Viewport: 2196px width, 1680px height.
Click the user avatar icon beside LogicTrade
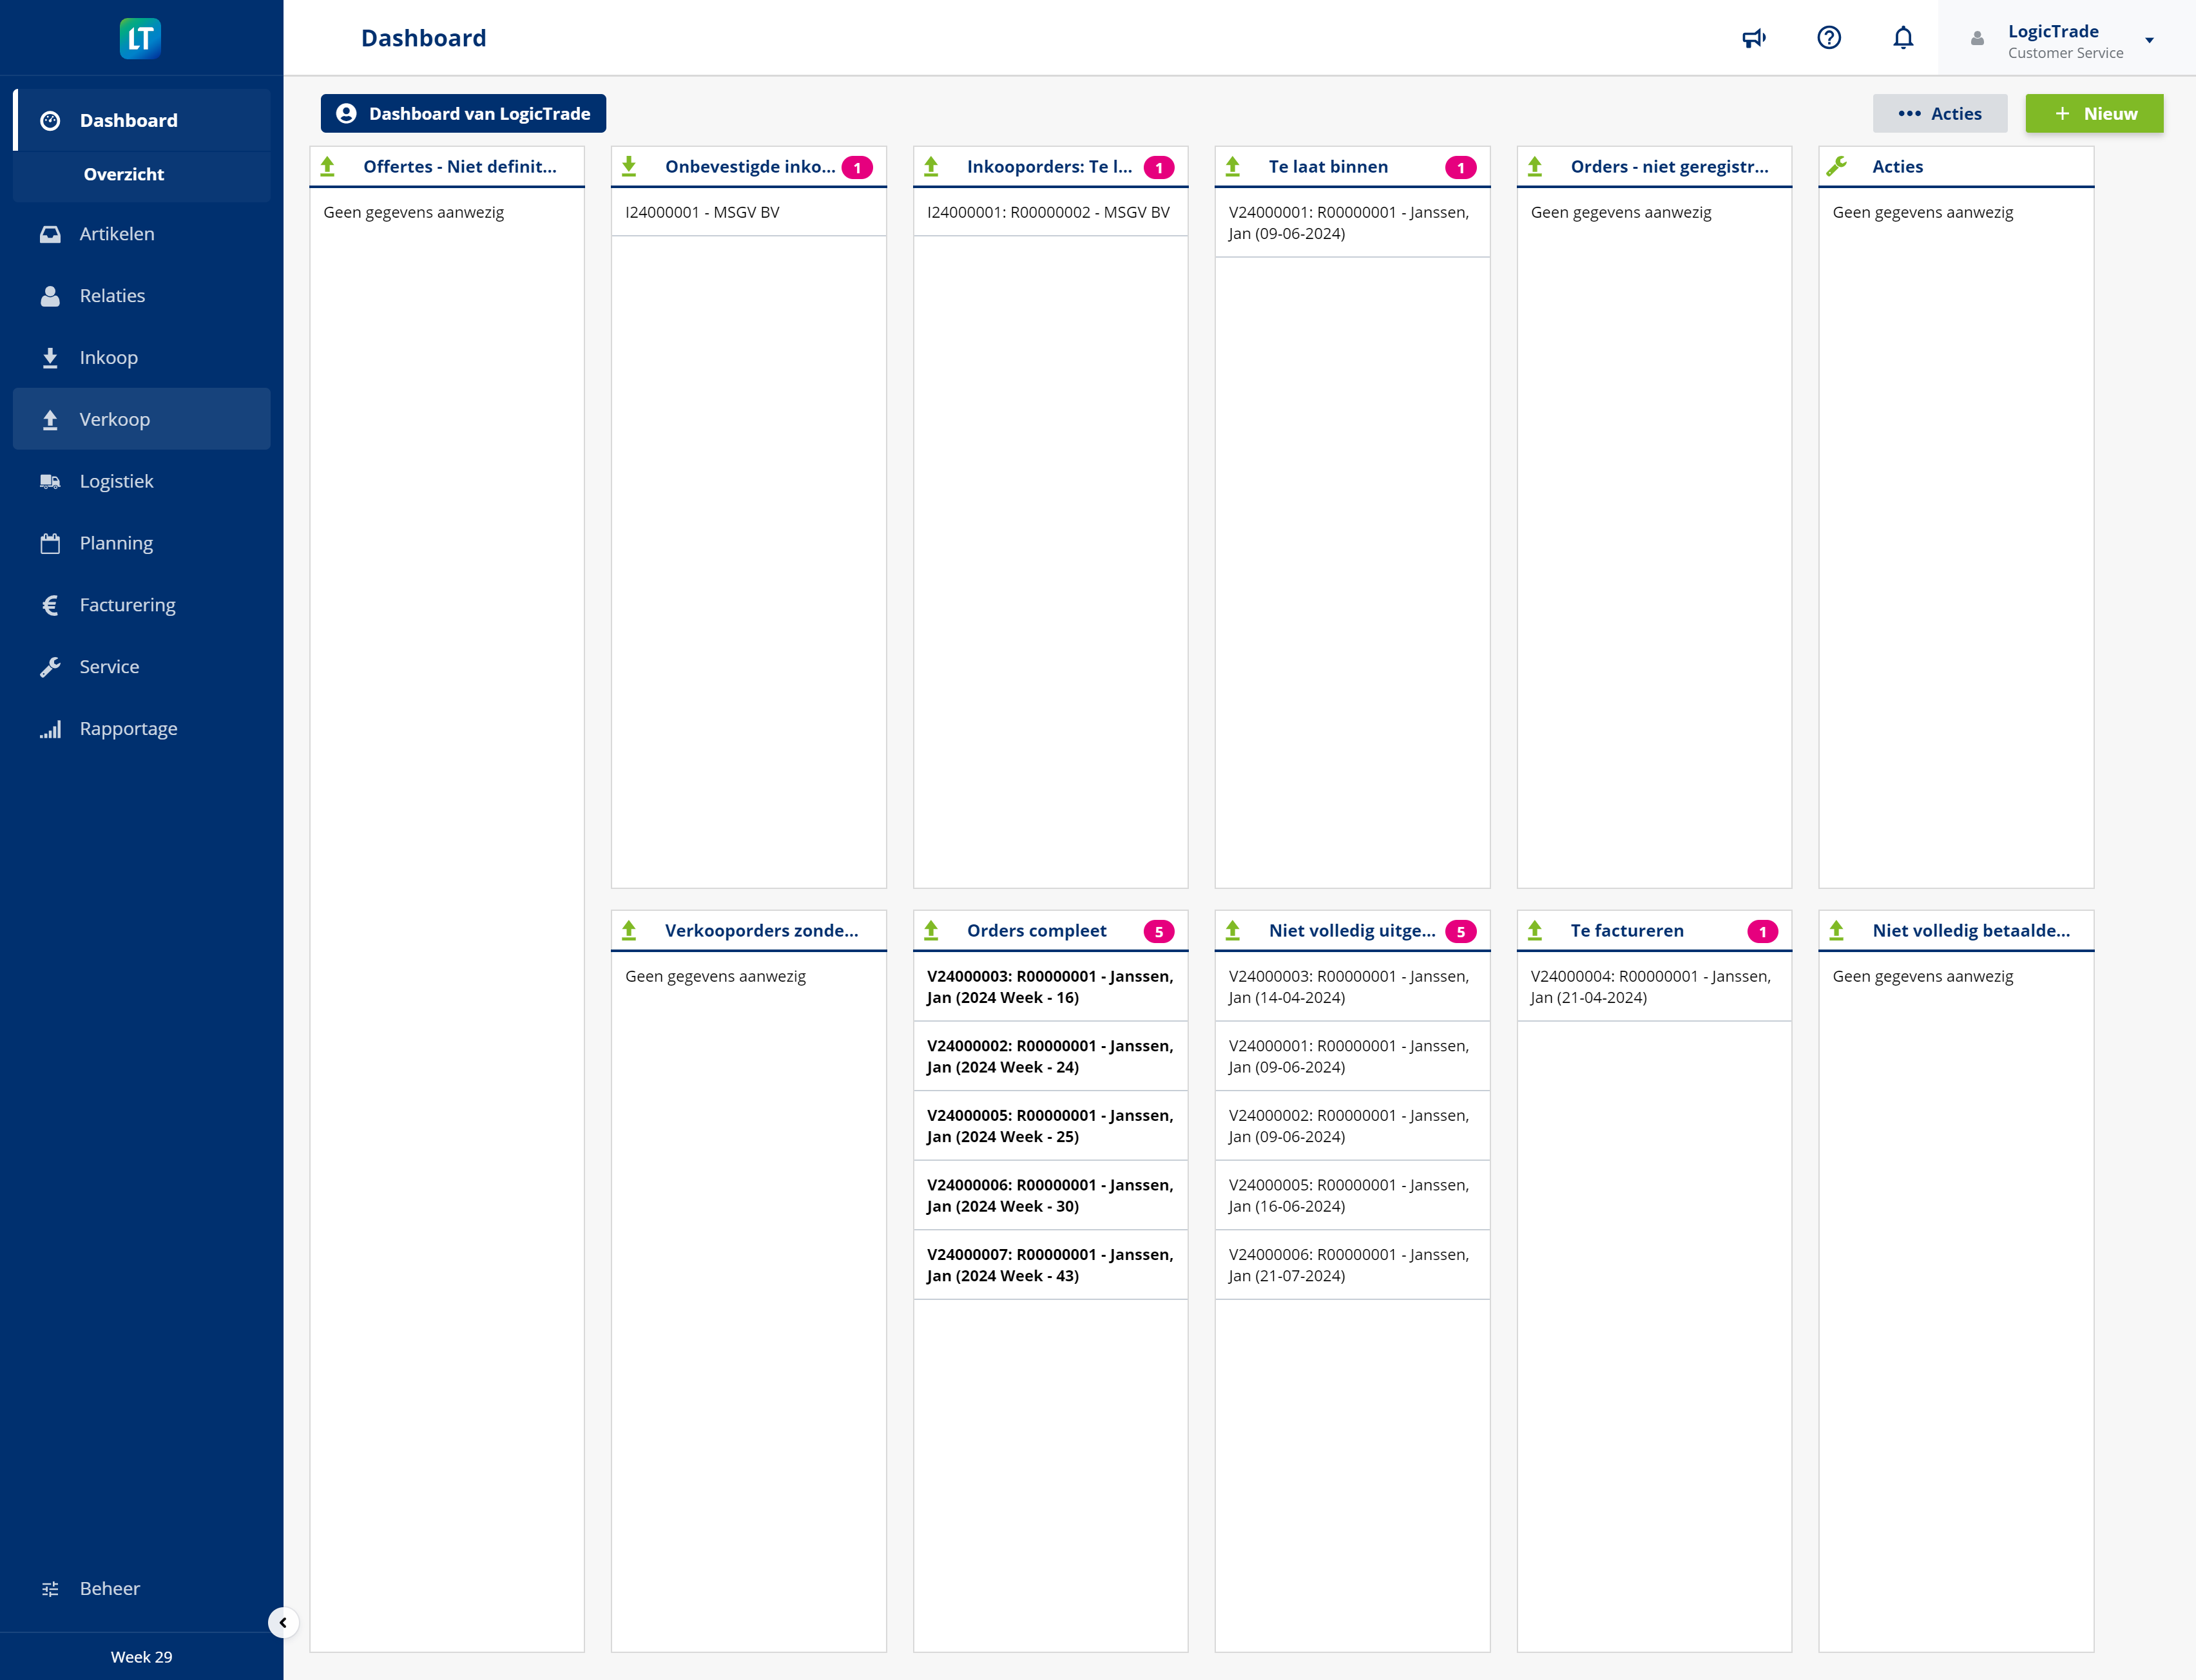pos(1977,39)
